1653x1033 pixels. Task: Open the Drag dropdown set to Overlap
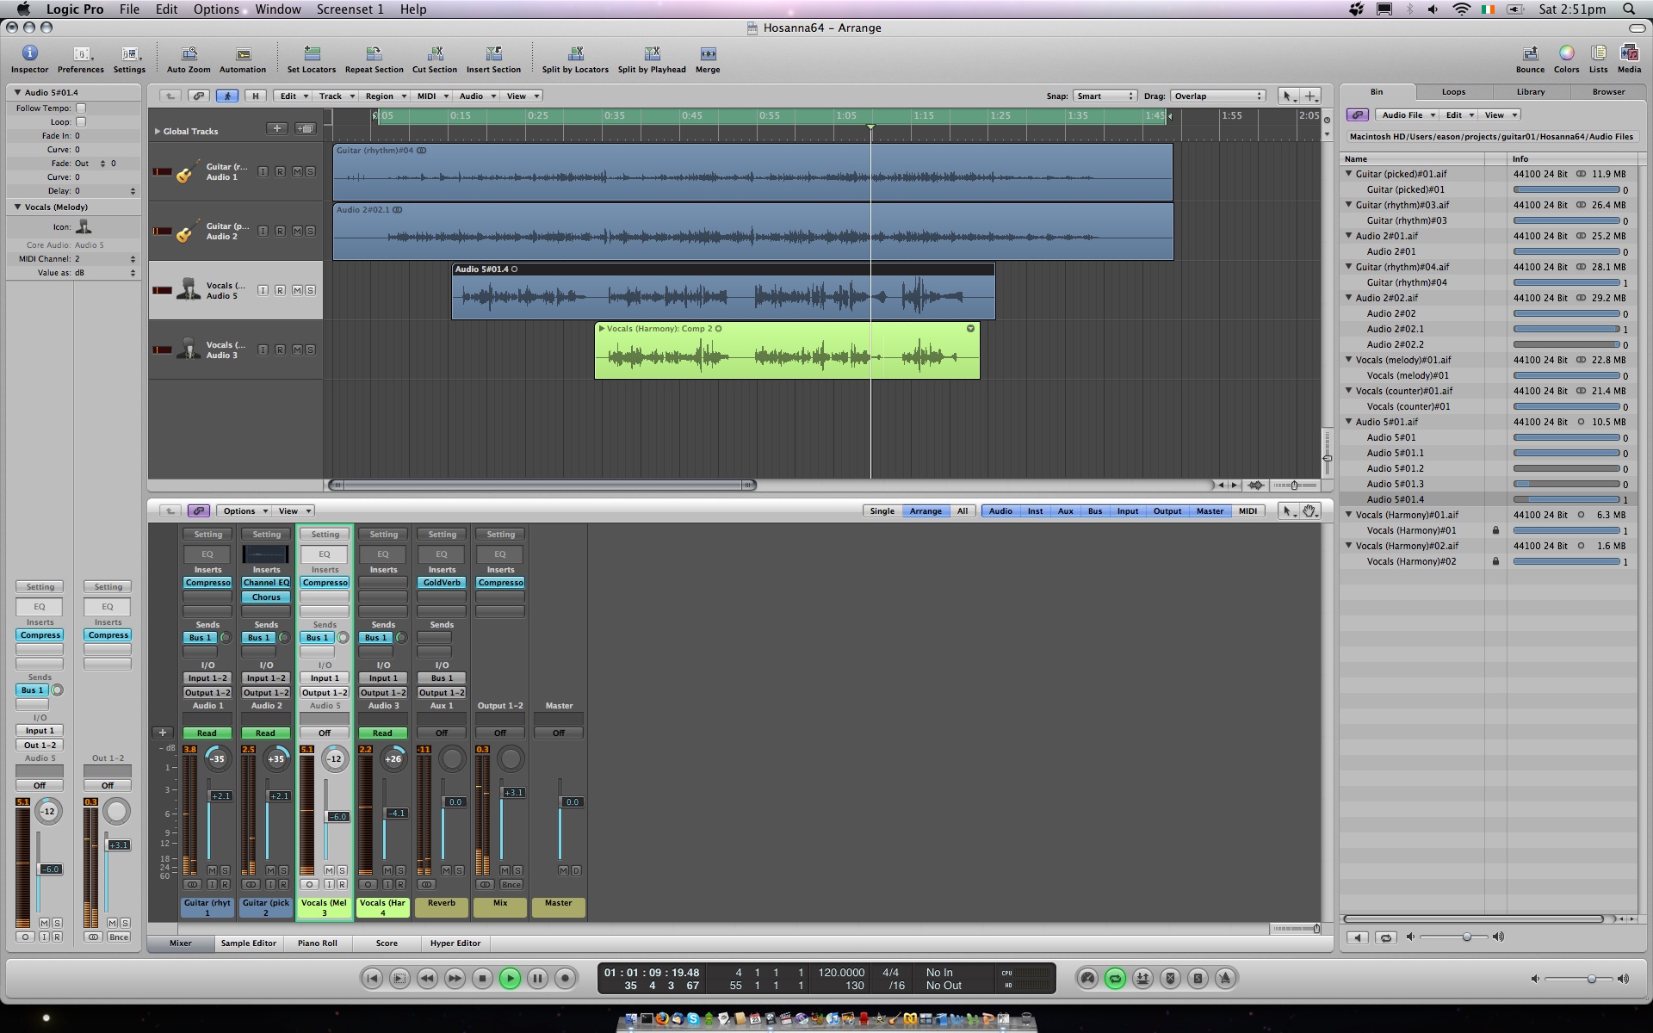[1217, 96]
